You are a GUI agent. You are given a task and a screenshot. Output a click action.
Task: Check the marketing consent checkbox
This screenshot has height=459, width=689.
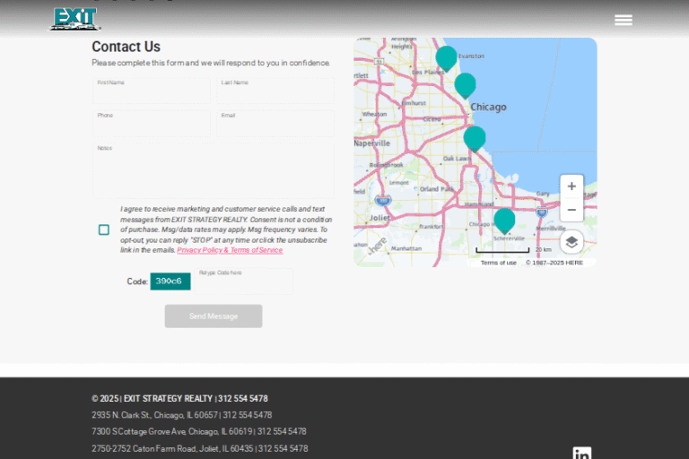click(x=104, y=229)
